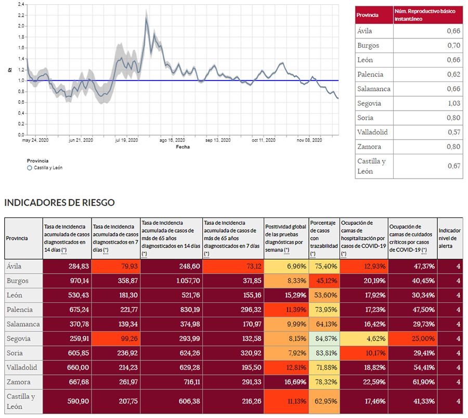Screen dimensions: 468x418
Task: Select Ávila's yellow 6,96% positivity cell
Action: 287,266
